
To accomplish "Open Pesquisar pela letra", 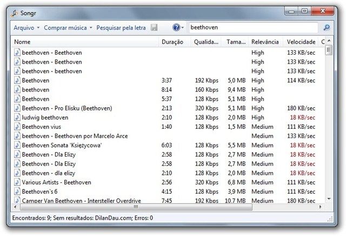I will (x=121, y=28).
